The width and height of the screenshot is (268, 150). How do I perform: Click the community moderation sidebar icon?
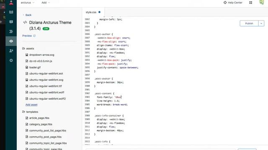[x=11, y=22]
